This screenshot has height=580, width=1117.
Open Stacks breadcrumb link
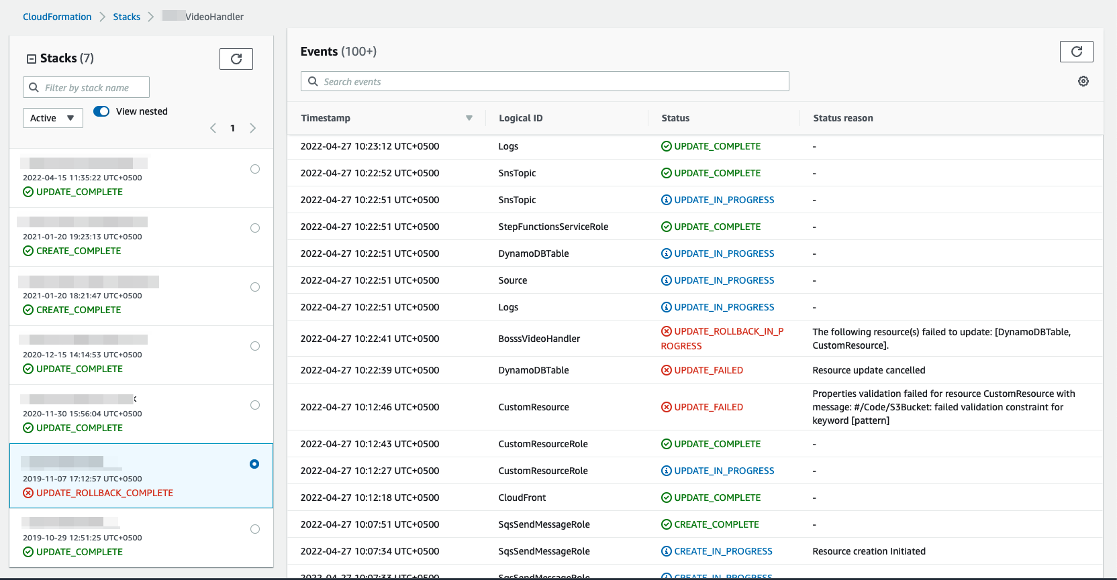[127, 17]
